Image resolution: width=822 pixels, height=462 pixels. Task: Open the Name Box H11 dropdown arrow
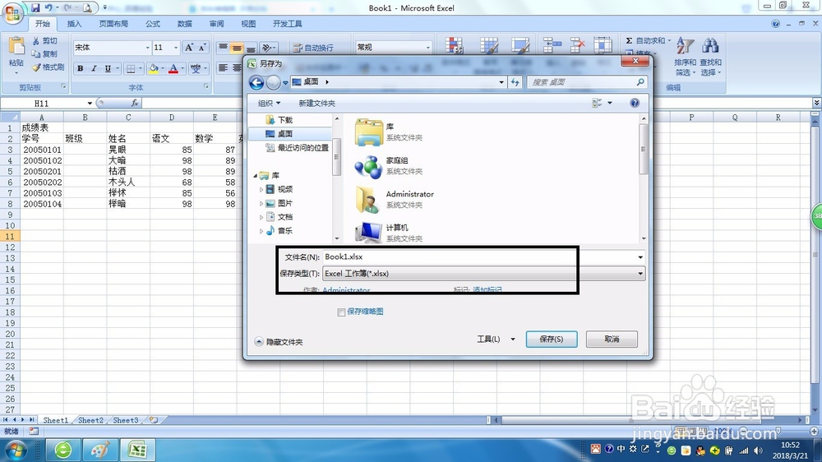[x=90, y=104]
